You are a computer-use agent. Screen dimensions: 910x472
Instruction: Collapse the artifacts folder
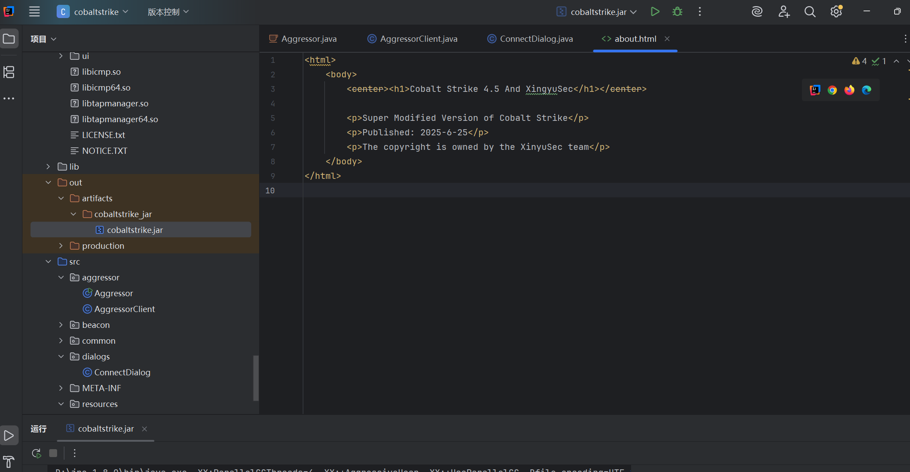tap(61, 198)
